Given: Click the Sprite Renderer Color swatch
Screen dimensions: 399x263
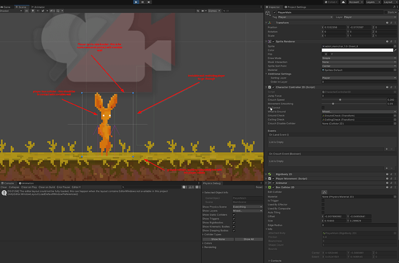Looking at the screenshot, I should click(357, 50).
